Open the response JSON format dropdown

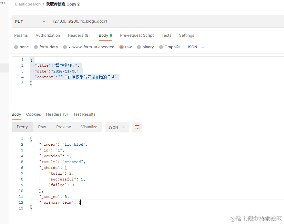[117, 127]
